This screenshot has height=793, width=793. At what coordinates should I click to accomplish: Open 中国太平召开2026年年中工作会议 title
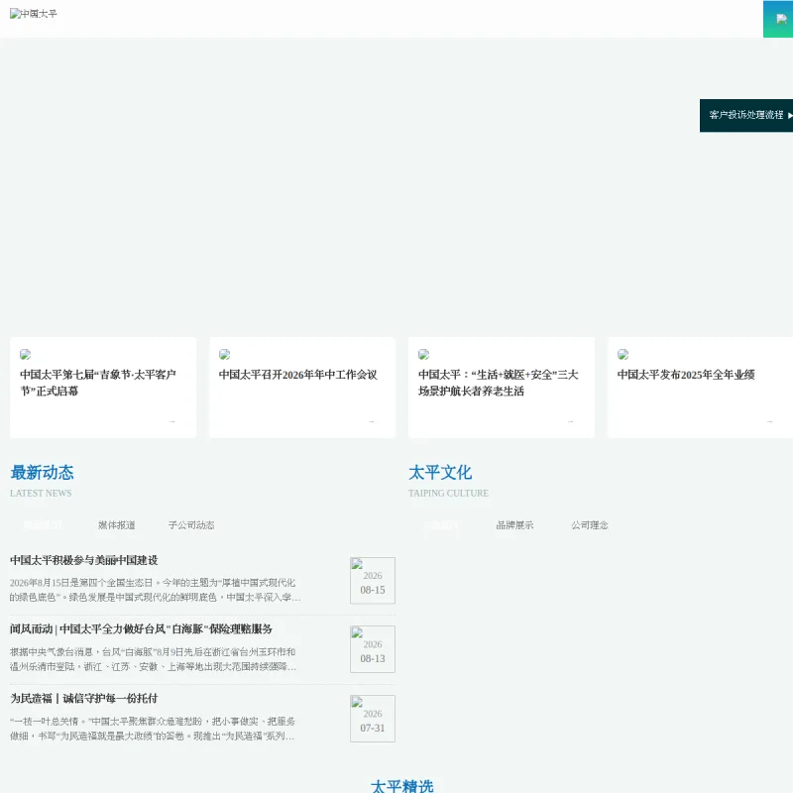point(298,375)
